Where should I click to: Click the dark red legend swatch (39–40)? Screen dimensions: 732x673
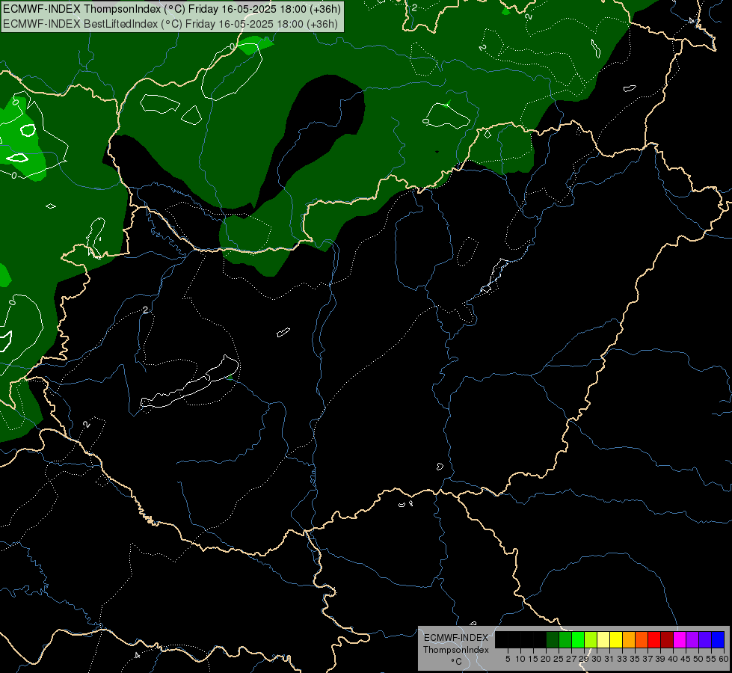pyautogui.click(x=667, y=639)
